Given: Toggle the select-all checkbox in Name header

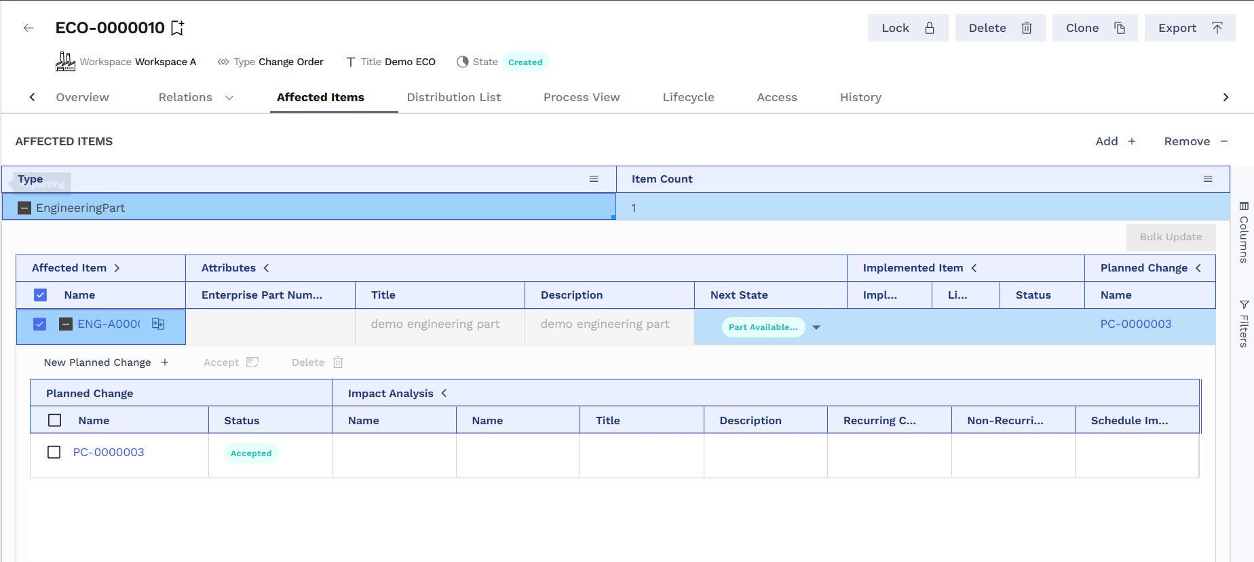Looking at the screenshot, I should click(x=41, y=295).
